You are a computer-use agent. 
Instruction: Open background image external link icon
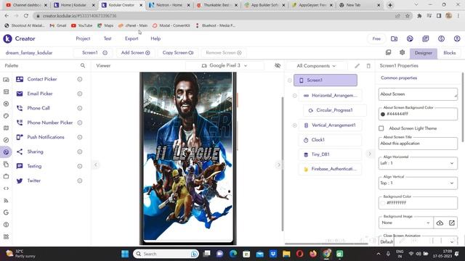(x=452, y=223)
